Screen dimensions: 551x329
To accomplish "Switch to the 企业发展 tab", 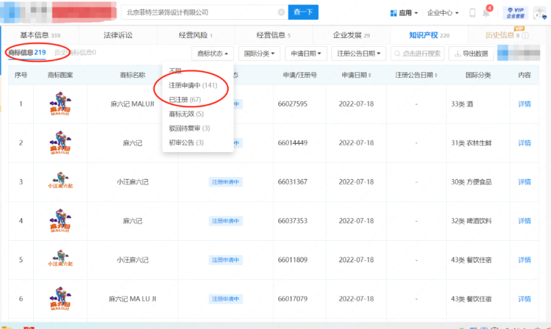I will click(x=351, y=35).
